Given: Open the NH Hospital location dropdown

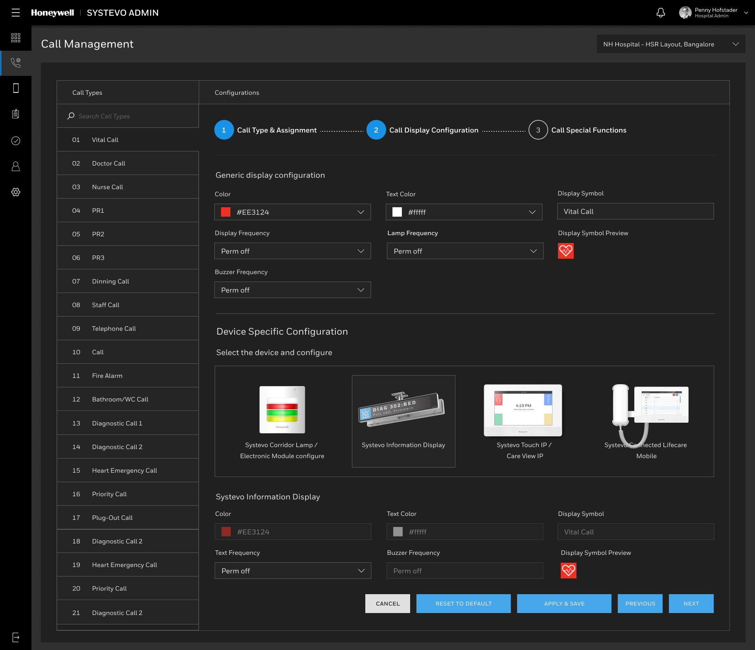Looking at the screenshot, I should 671,44.
